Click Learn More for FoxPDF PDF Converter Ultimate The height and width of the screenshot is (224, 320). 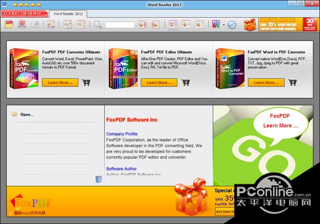[x=60, y=83]
